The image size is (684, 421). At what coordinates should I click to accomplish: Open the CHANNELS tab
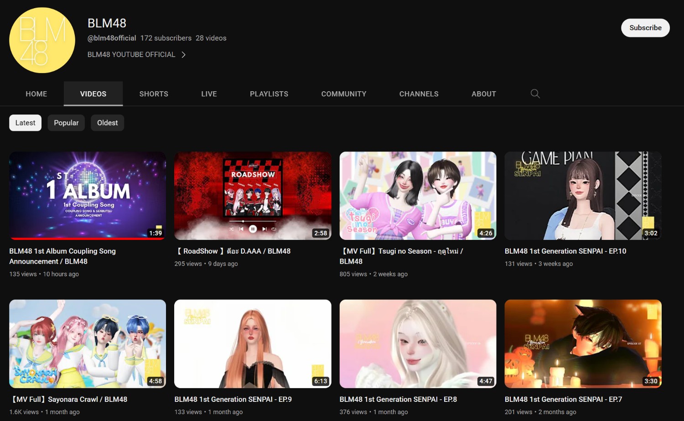419,94
